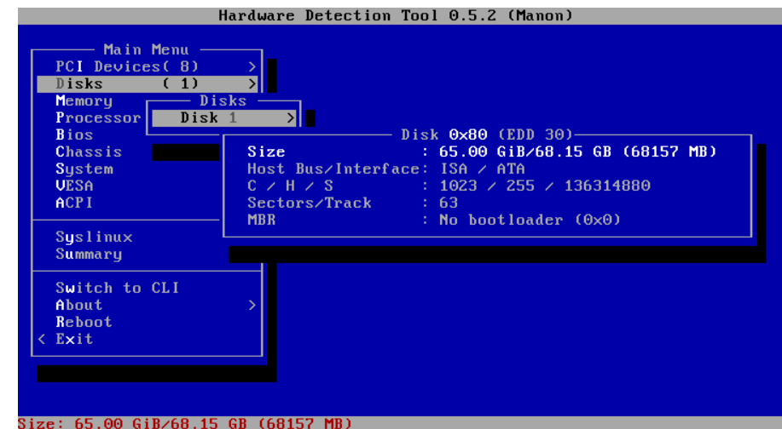Click the Reboot option
Viewport: 782px width, 429px height.
pos(84,322)
